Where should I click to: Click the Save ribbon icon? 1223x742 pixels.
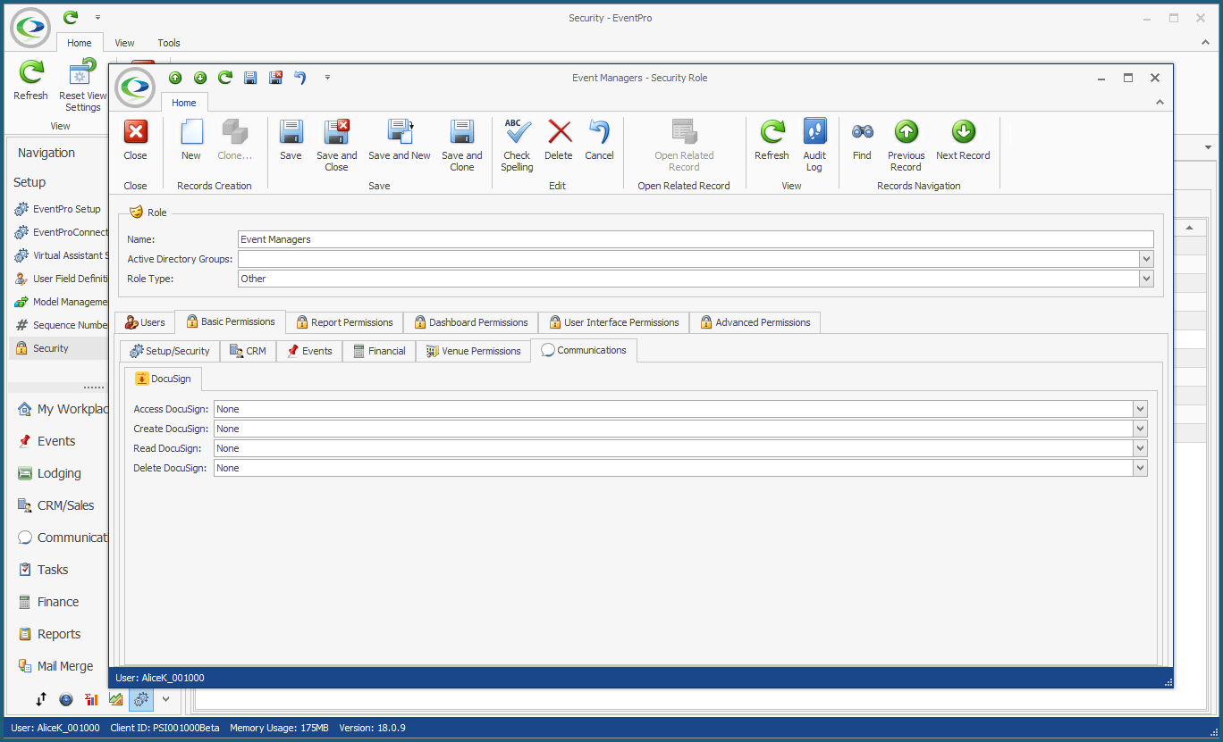[291, 141]
